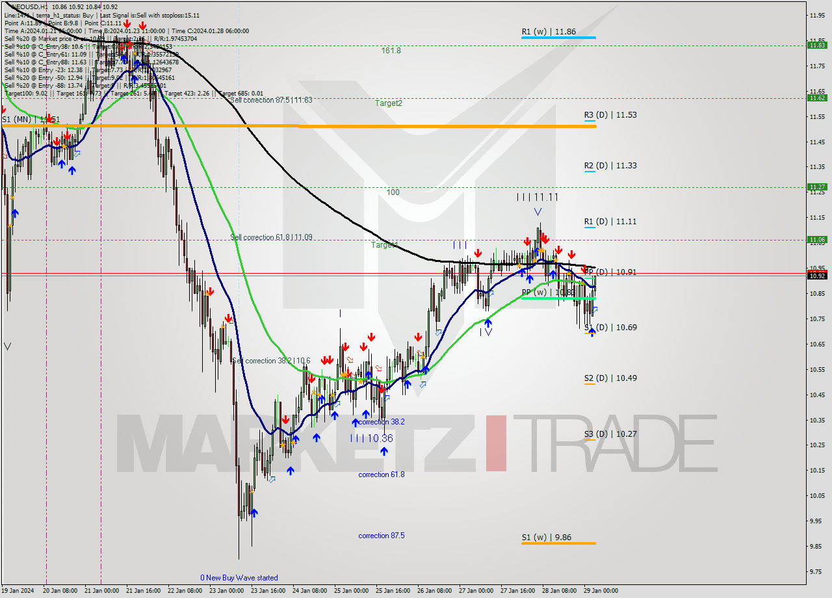Click the 9.75 price axis value
Viewport: 832px width, 598px height.
[817, 571]
